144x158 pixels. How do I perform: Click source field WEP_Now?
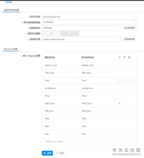pos(50,103)
